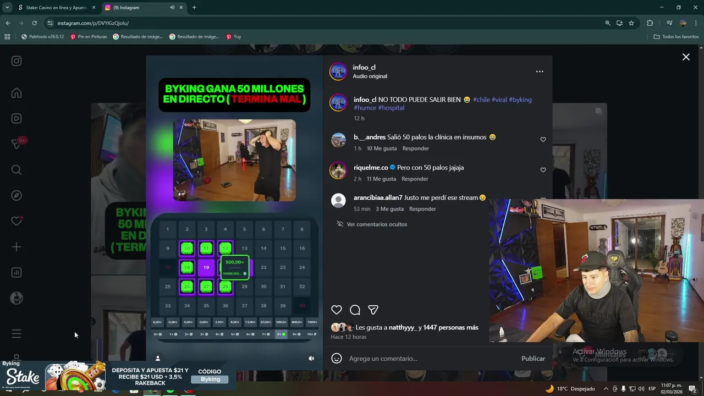View site information icon beside the URL
The height and width of the screenshot is (396, 704).
click(x=50, y=23)
